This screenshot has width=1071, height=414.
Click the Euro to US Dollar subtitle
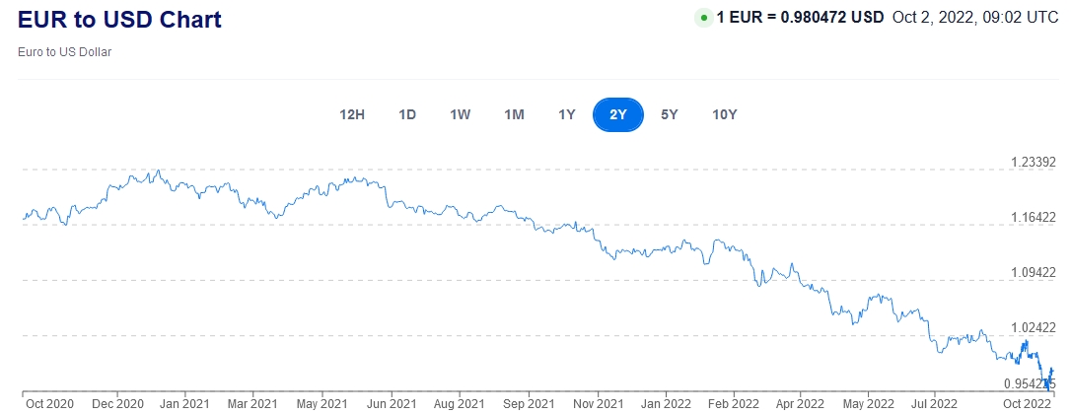(64, 51)
